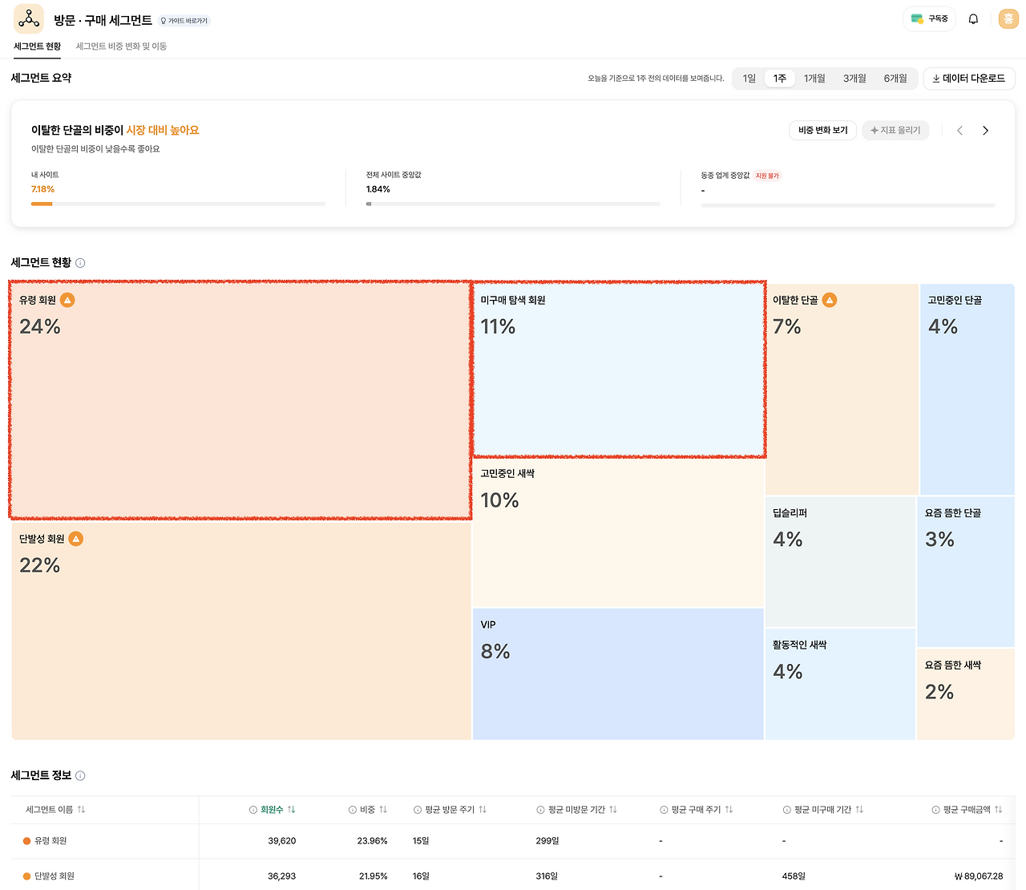The image size is (1026, 890).
Task: Toggle sort arrows on 회원수 column
Action: click(x=291, y=810)
